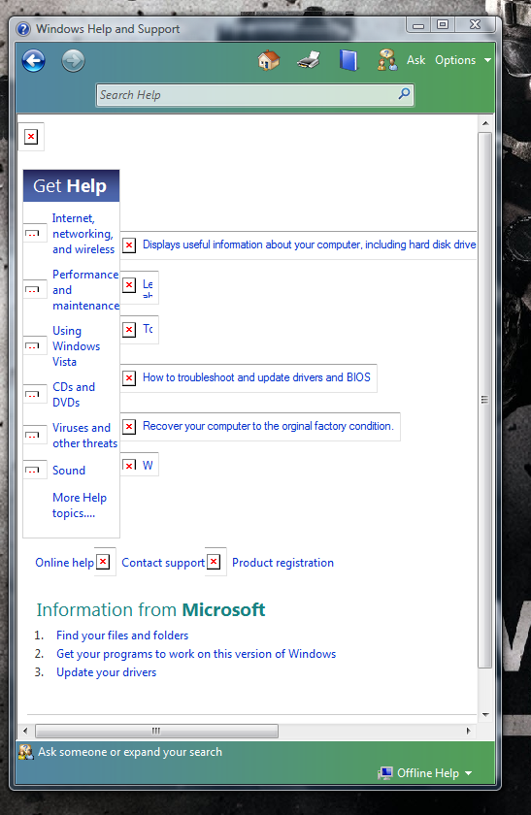Click placeholder icon beside Viruses and other threats
The height and width of the screenshot is (815, 531).
click(32, 435)
